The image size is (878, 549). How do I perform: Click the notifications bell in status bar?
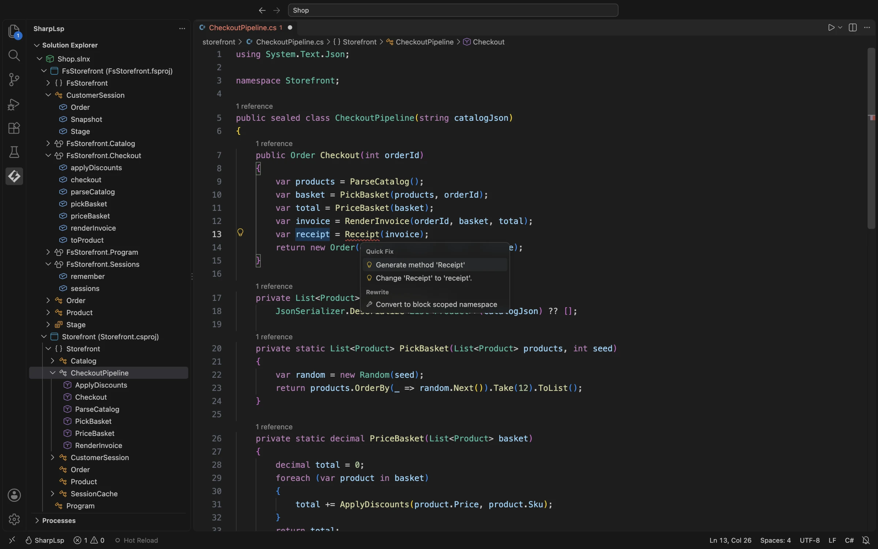pos(866,540)
